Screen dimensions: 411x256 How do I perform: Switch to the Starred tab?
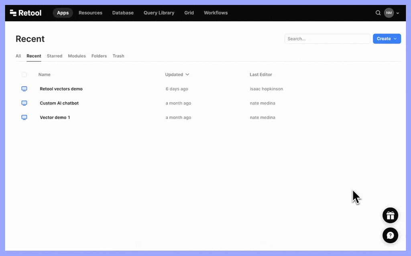[55, 56]
